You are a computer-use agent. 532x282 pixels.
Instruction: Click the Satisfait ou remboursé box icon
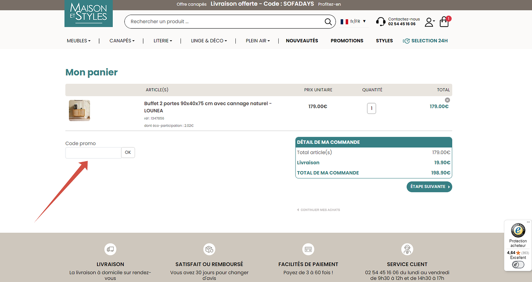[x=209, y=249]
